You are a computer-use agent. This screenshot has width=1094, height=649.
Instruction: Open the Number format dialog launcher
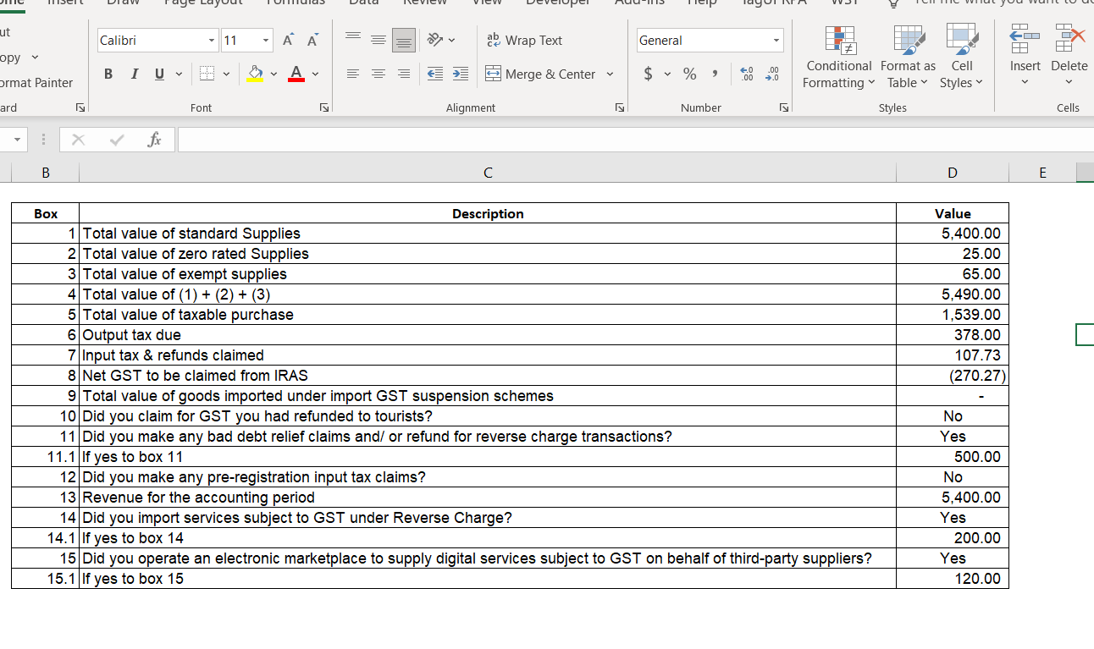pyautogui.click(x=784, y=108)
